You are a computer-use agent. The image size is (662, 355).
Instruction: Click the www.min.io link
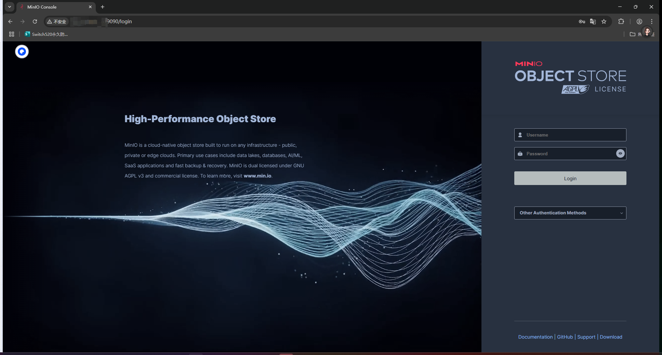click(257, 176)
